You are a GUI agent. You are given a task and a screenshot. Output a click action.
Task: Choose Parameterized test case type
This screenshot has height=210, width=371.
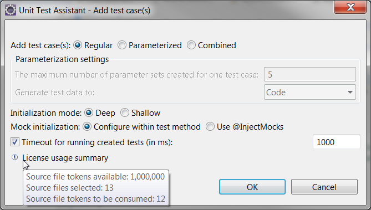tap(122, 45)
